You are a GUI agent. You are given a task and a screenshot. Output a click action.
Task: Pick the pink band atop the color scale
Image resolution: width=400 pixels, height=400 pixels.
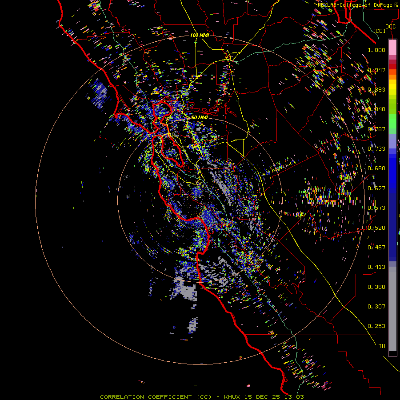click(392, 48)
